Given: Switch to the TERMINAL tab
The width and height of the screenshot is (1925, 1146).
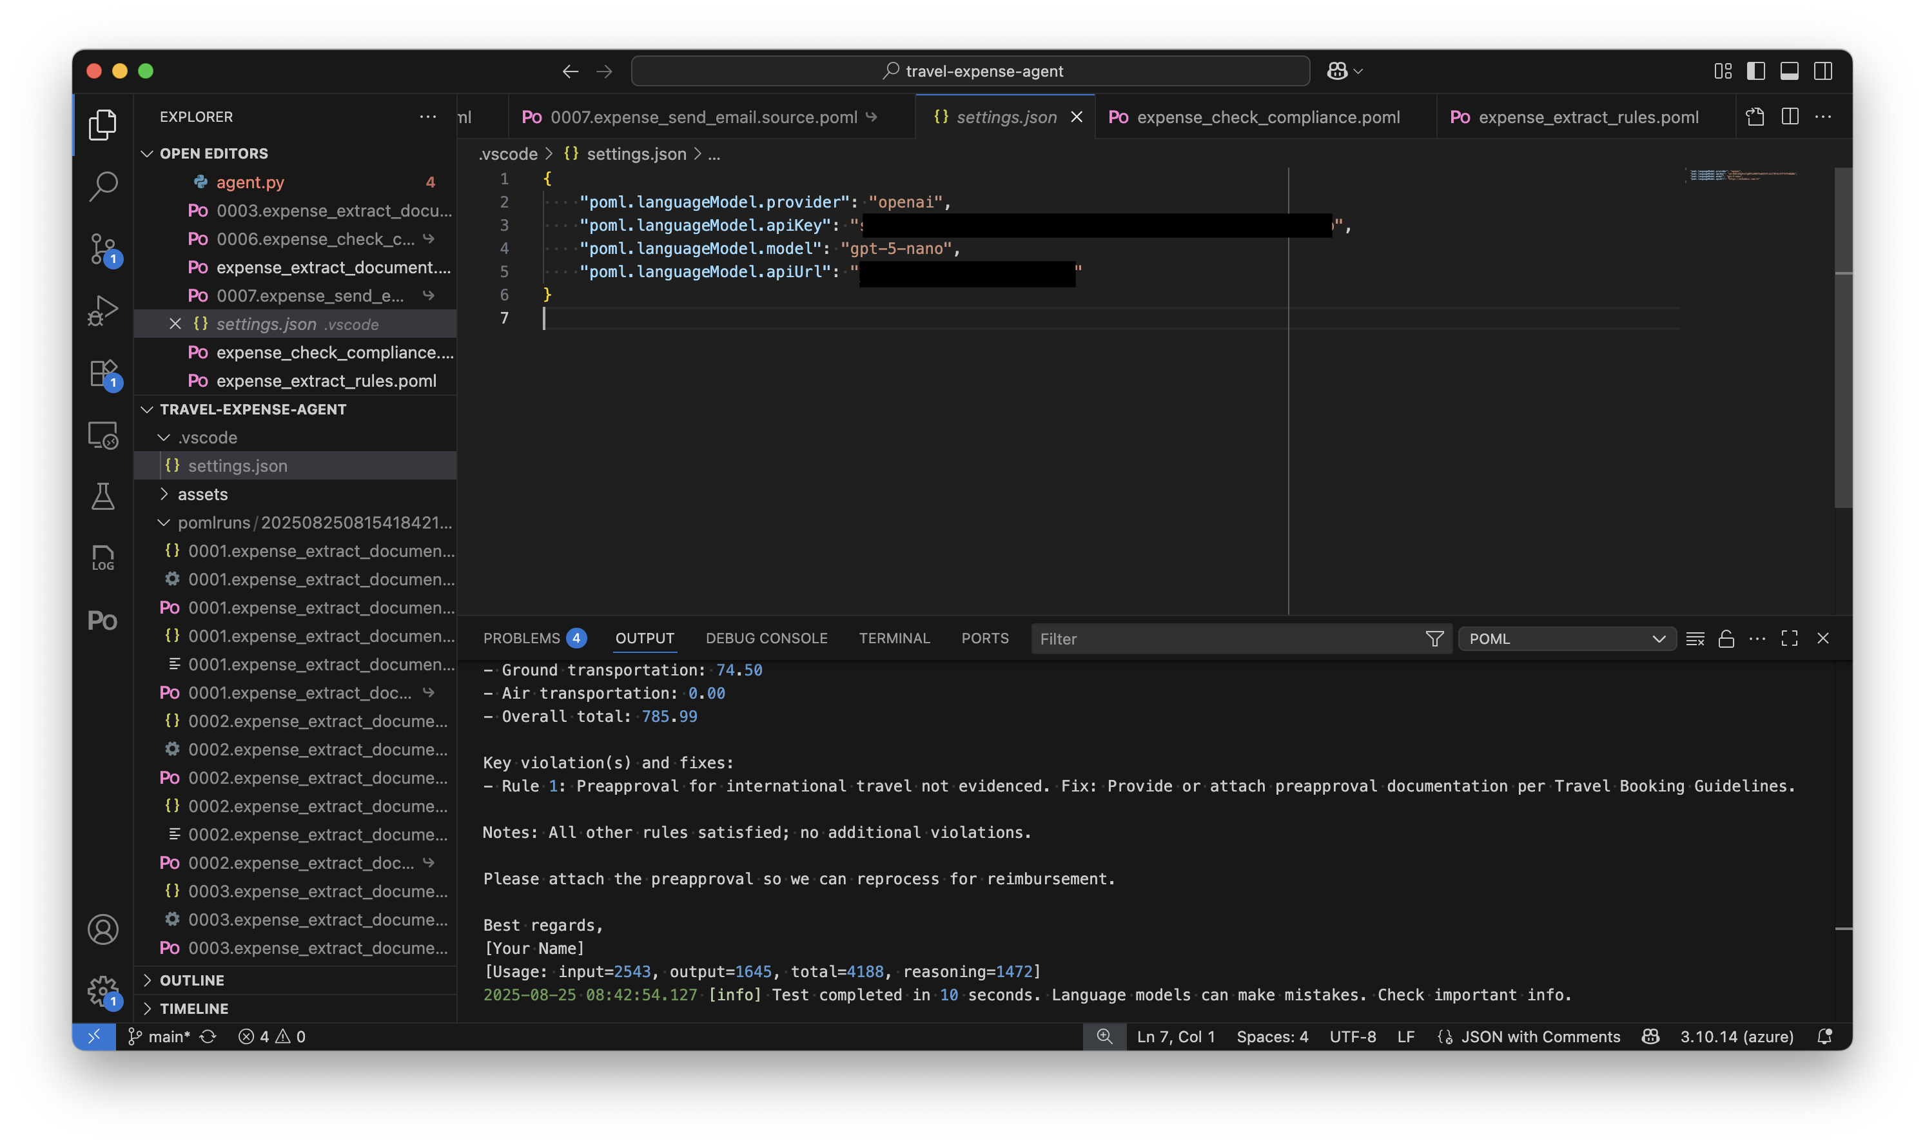Looking at the screenshot, I should [894, 639].
